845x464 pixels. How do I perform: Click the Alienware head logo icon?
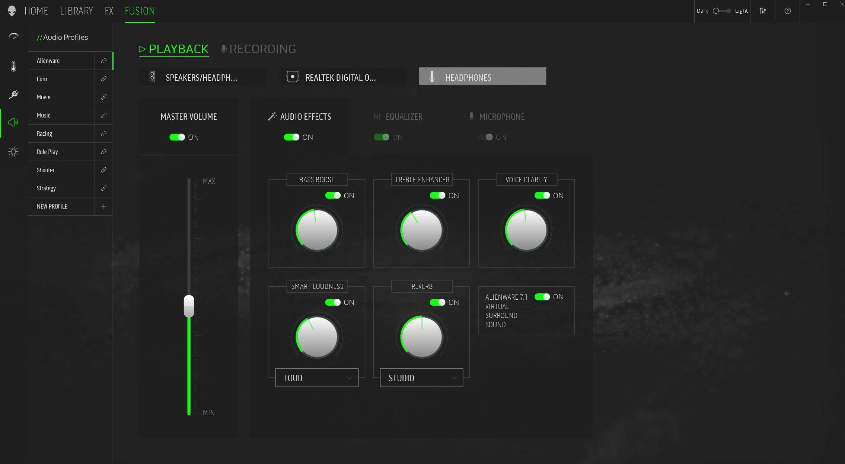click(x=12, y=11)
